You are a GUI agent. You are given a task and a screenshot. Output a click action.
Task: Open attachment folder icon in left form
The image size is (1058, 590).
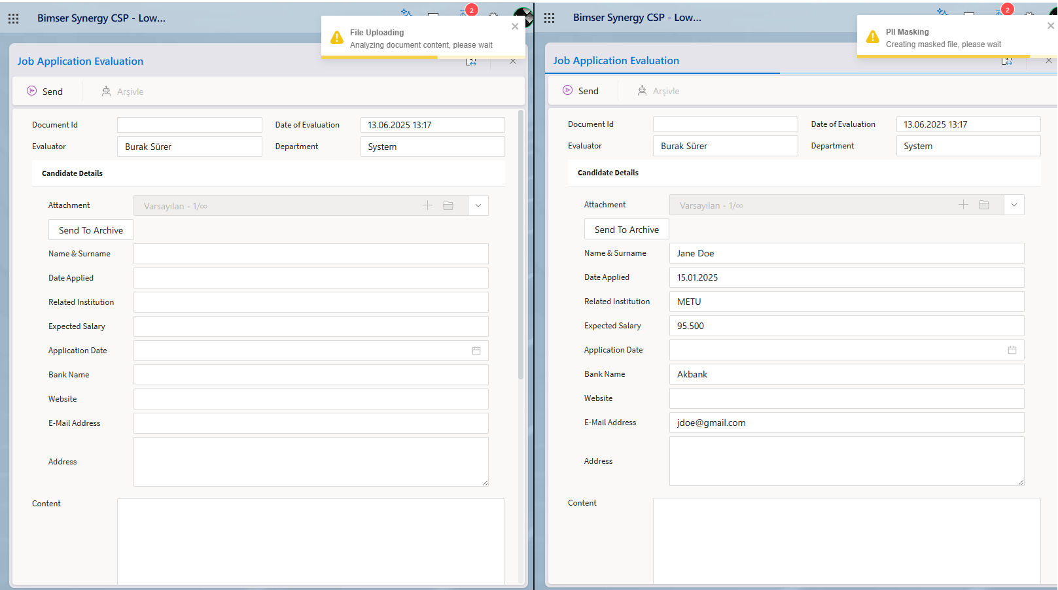point(448,205)
